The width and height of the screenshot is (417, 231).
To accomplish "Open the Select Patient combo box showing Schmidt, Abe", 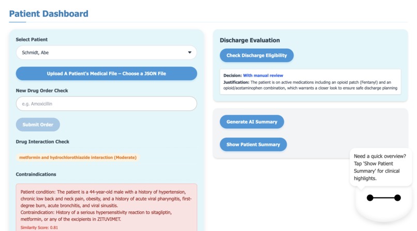I will [106, 52].
